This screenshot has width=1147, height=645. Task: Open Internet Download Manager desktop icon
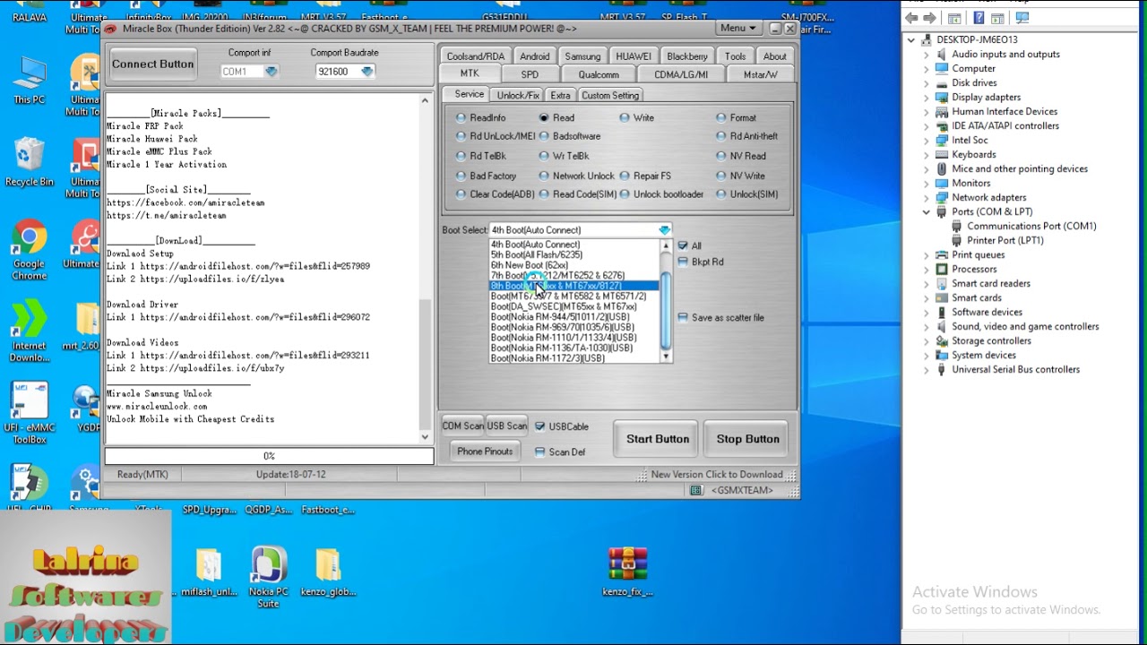pos(29,330)
